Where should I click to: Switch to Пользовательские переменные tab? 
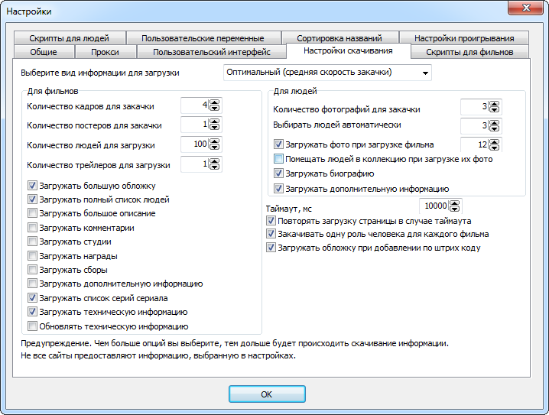click(203, 38)
